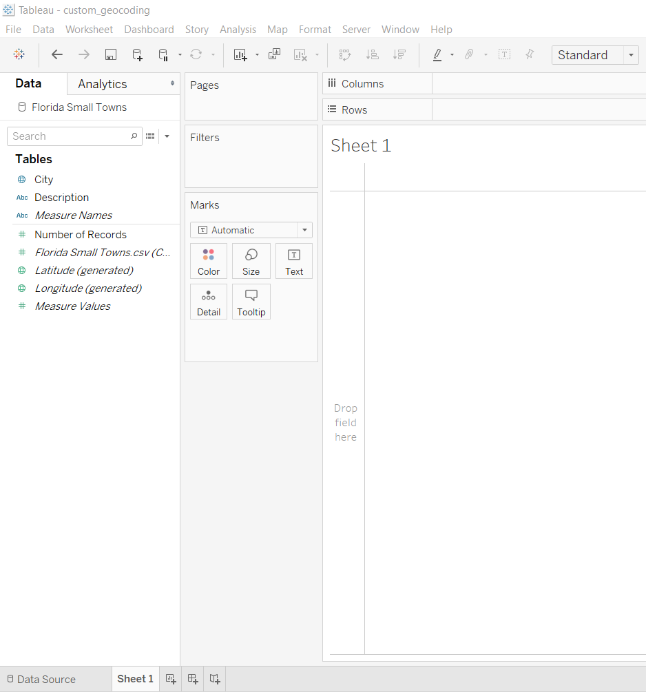Select the Data pane tab
The height and width of the screenshot is (692, 646).
[28, 83]
